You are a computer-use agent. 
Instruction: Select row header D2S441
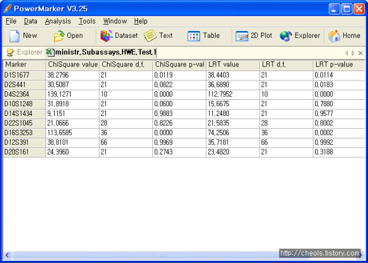point(24,85)
